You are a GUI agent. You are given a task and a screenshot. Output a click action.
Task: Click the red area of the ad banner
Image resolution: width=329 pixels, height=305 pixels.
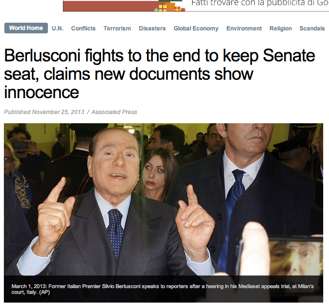tap(109, 6)
